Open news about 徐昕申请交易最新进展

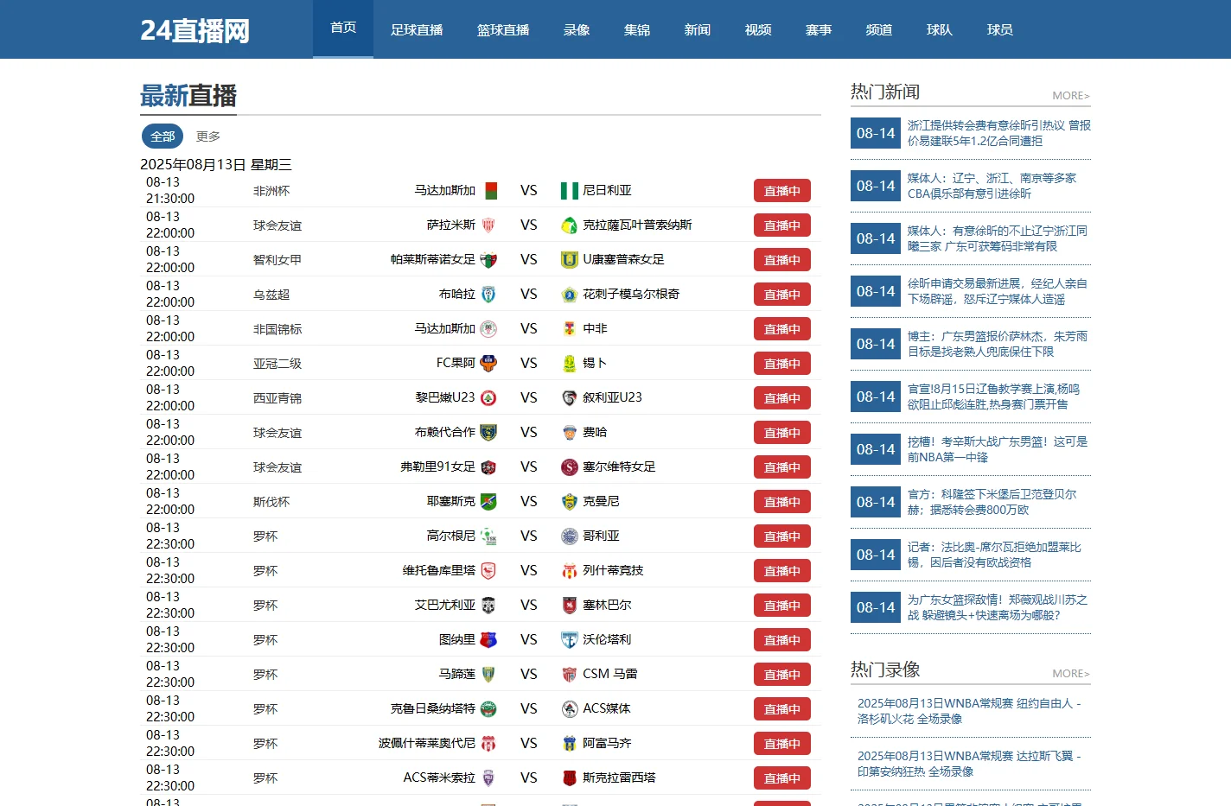998,291
